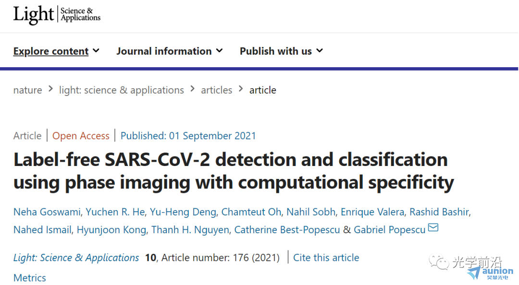519x285 pixels.
Task: Click author Catherine Best-Popescu
Action: [287, 230]
